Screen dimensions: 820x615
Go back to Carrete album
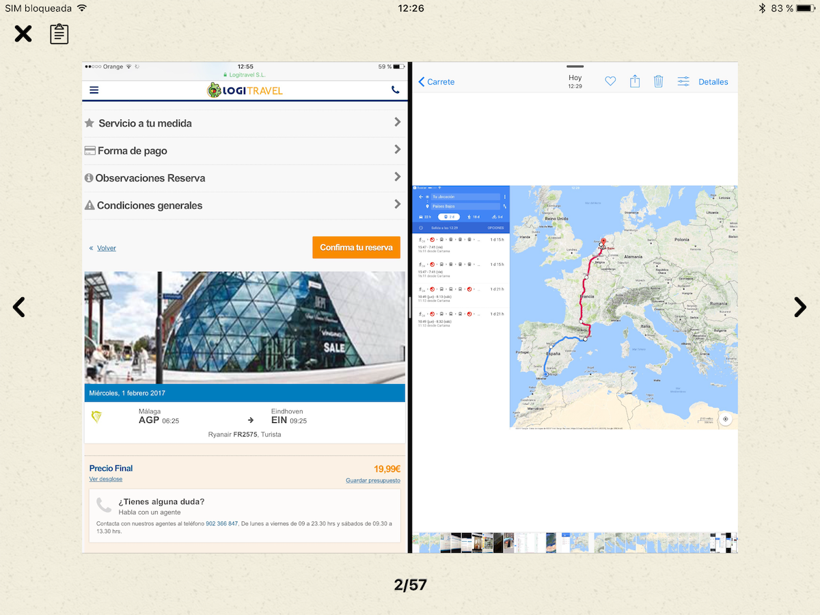[437, 81]
